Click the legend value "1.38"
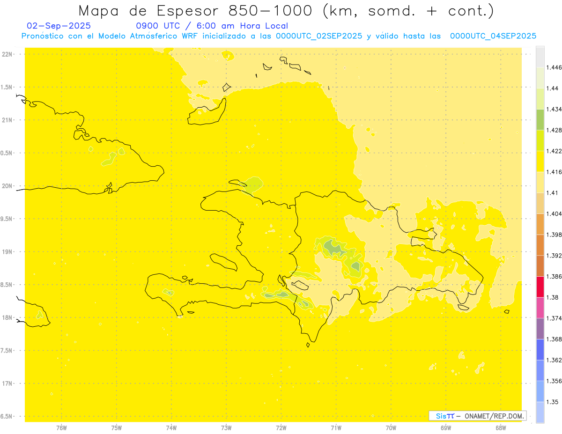562x434 pixels. [x=552, y=297]
